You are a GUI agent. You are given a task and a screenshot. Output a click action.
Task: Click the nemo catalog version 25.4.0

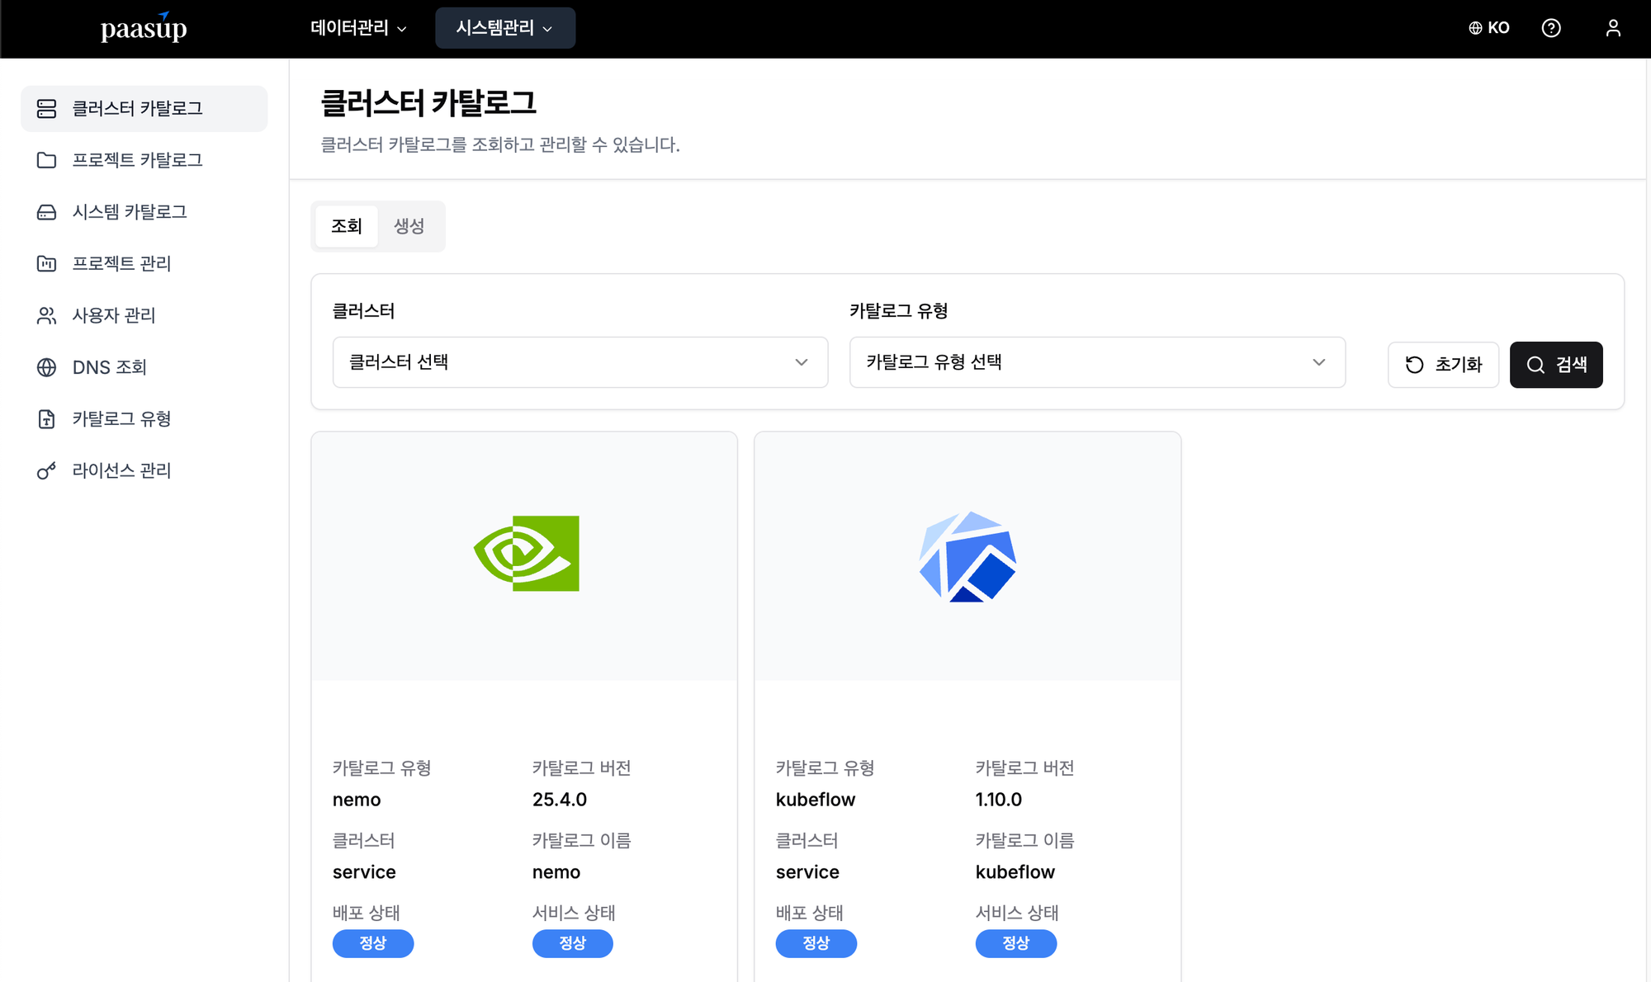560,800
